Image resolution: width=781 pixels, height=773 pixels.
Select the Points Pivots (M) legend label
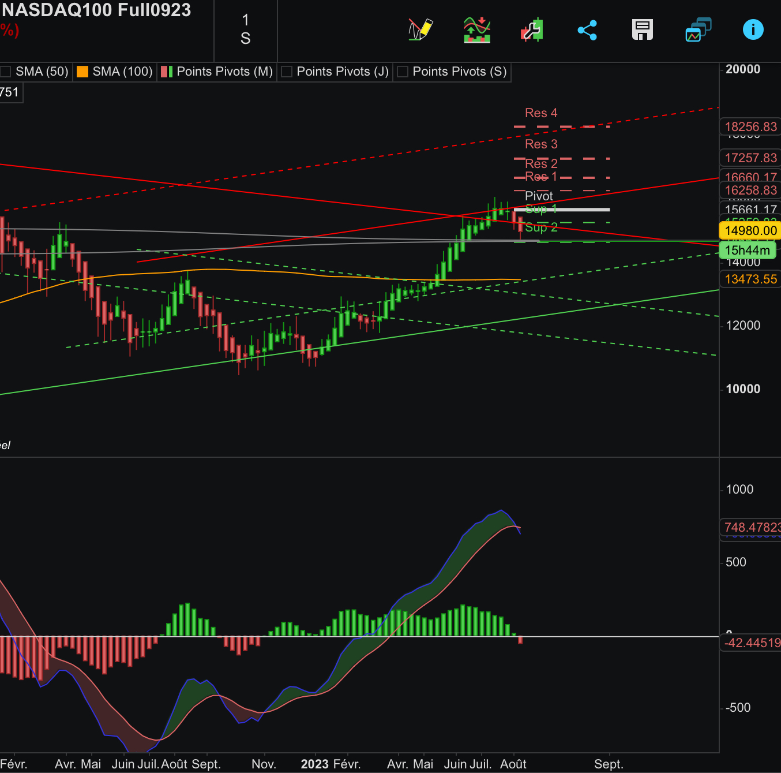coord(225,72)
